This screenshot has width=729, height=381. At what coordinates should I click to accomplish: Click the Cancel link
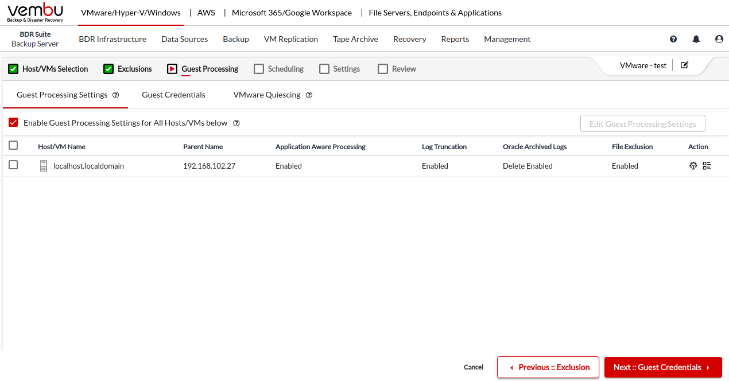[474, 367]
